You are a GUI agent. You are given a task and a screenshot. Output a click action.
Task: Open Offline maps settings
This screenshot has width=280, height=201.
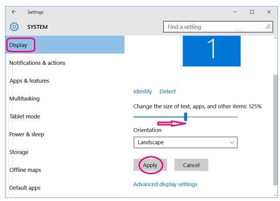[25, 170]
